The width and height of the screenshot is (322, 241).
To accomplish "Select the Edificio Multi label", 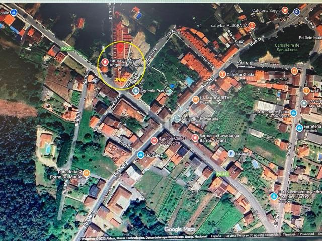I will (310, 38).
